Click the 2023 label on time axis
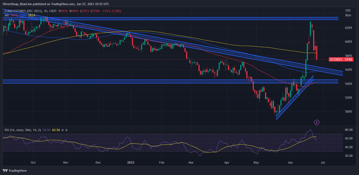Image resolution: width=359 pixels, height=175 pixels. (x=130, y=163)
